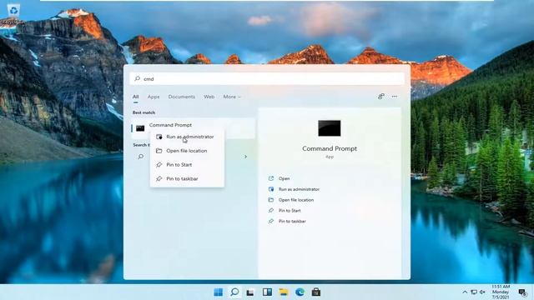Click the network tray icon
Image resolution: width=534 pixels, height=300 pixels.
coord(474,292)
